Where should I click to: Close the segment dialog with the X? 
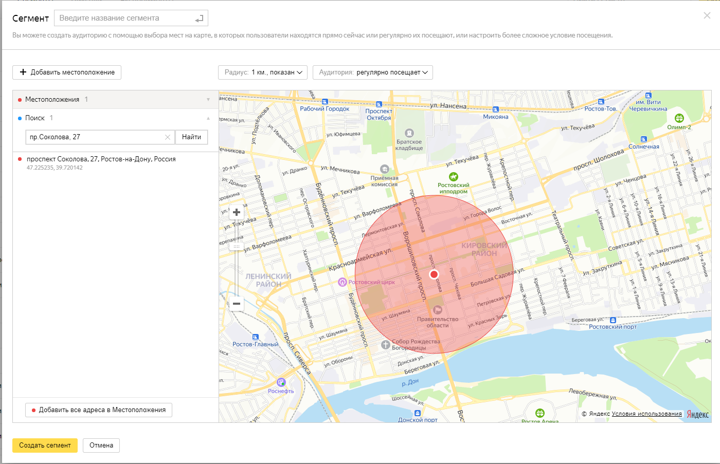[x=707, y=15]
